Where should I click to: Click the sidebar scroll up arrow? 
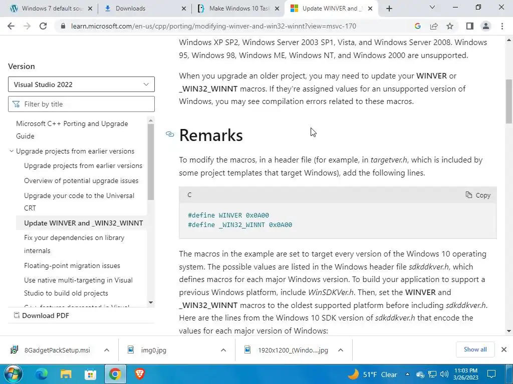point(151,120)
